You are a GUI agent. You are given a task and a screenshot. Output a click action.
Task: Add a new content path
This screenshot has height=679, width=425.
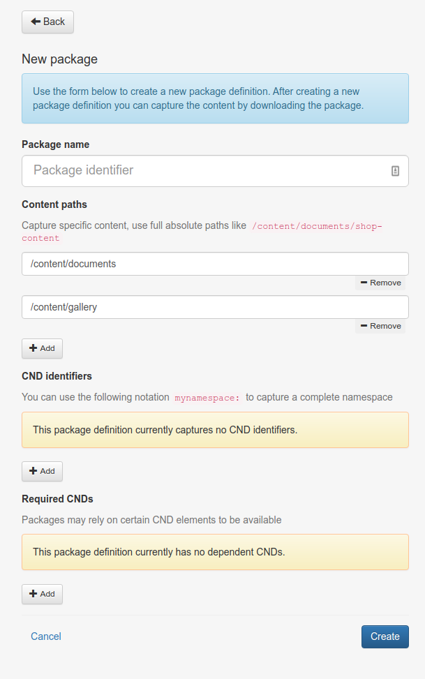tap(42, 348)
